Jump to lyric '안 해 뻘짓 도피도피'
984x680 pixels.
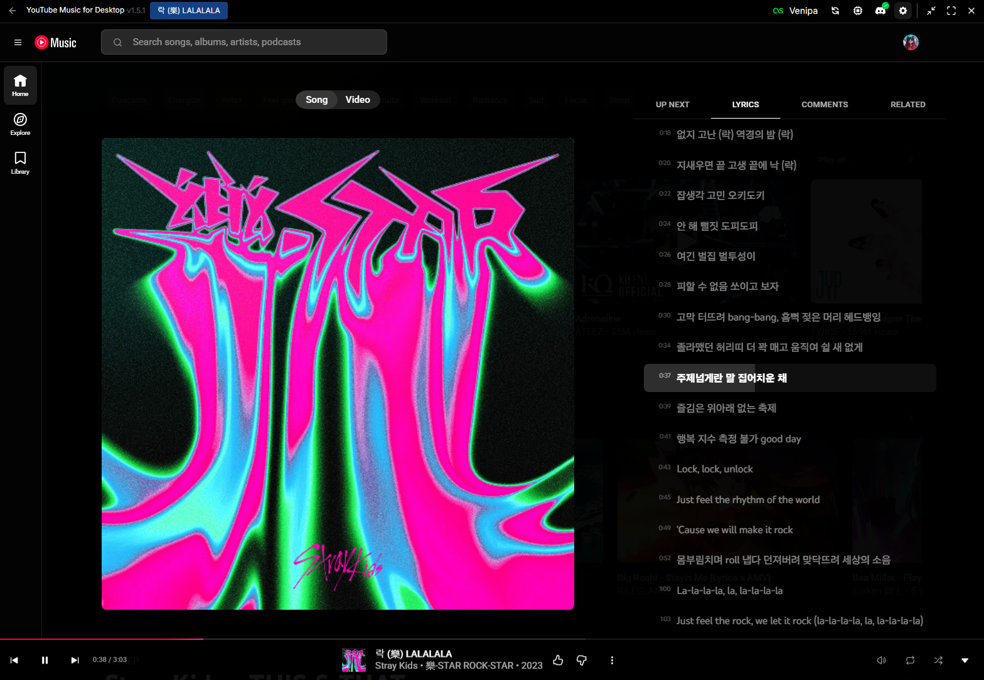coord(790,226)
